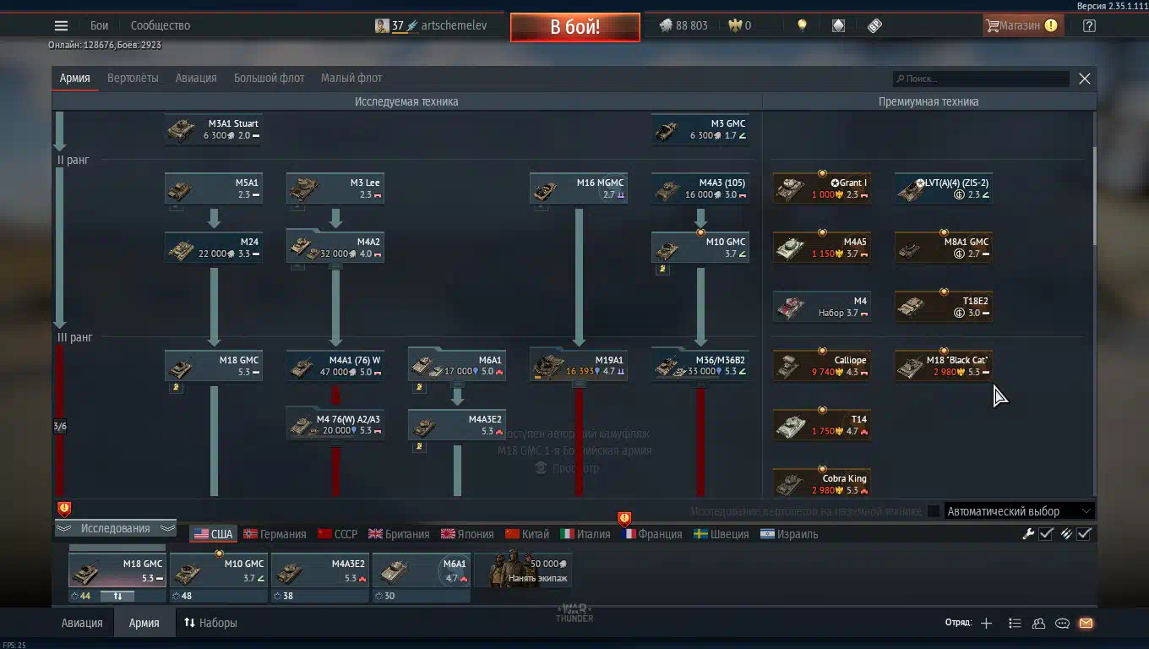Click the wrench repair icon
Viewport: 1149px width, 649px height.
[x=1028, y=533]
